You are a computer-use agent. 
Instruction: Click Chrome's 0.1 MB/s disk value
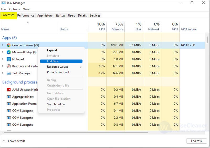point(135,45)
